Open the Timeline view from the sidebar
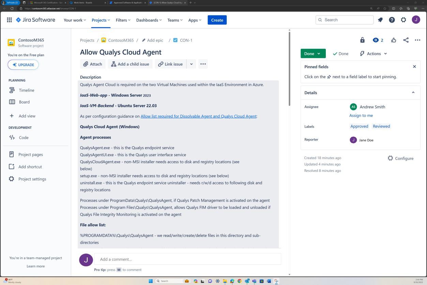 [26, 90]
